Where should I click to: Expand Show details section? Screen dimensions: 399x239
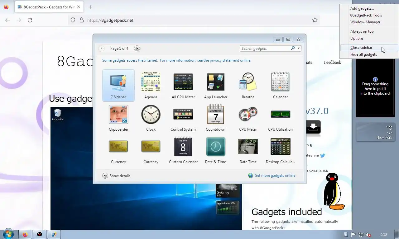pyautogui.click(x=116, y=176)
